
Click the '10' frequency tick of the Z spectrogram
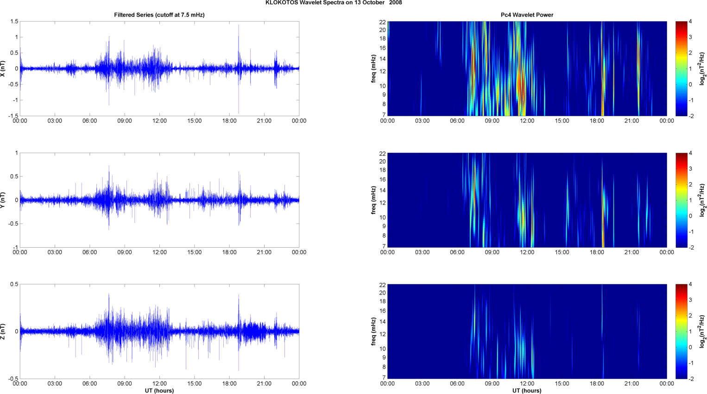383,349
